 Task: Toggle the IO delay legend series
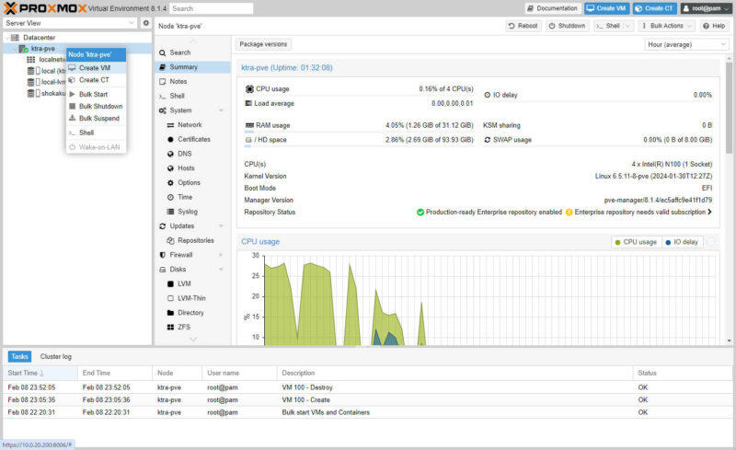click(682, 242)
